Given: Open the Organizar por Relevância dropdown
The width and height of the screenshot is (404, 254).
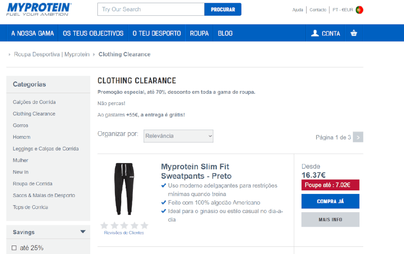Looking at the screenshot, I should [178, 136].
